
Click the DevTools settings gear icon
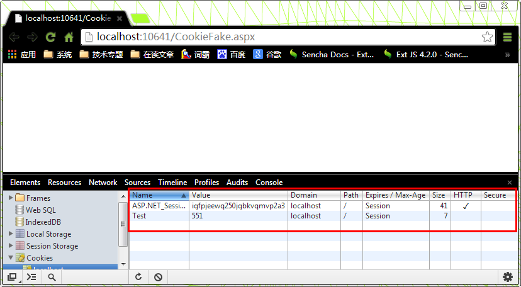(508, 277)
